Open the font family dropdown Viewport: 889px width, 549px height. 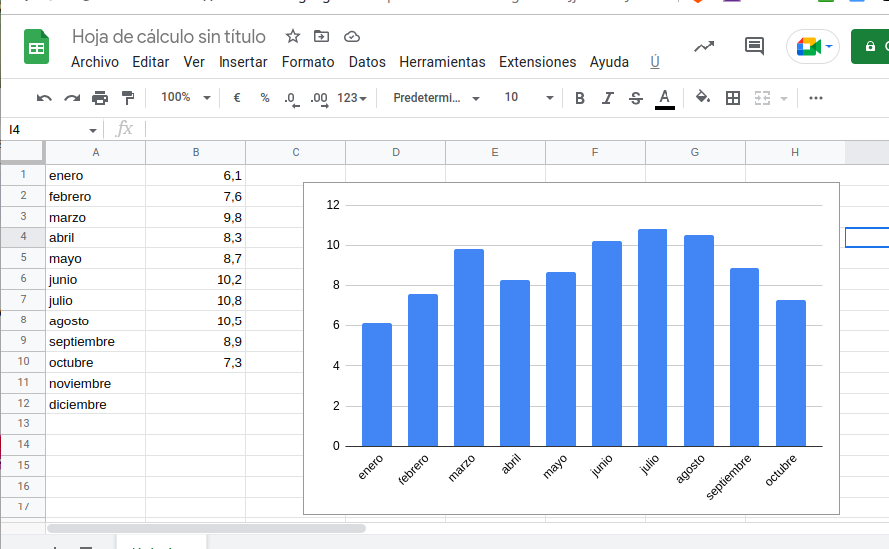(x=436, y=98)
